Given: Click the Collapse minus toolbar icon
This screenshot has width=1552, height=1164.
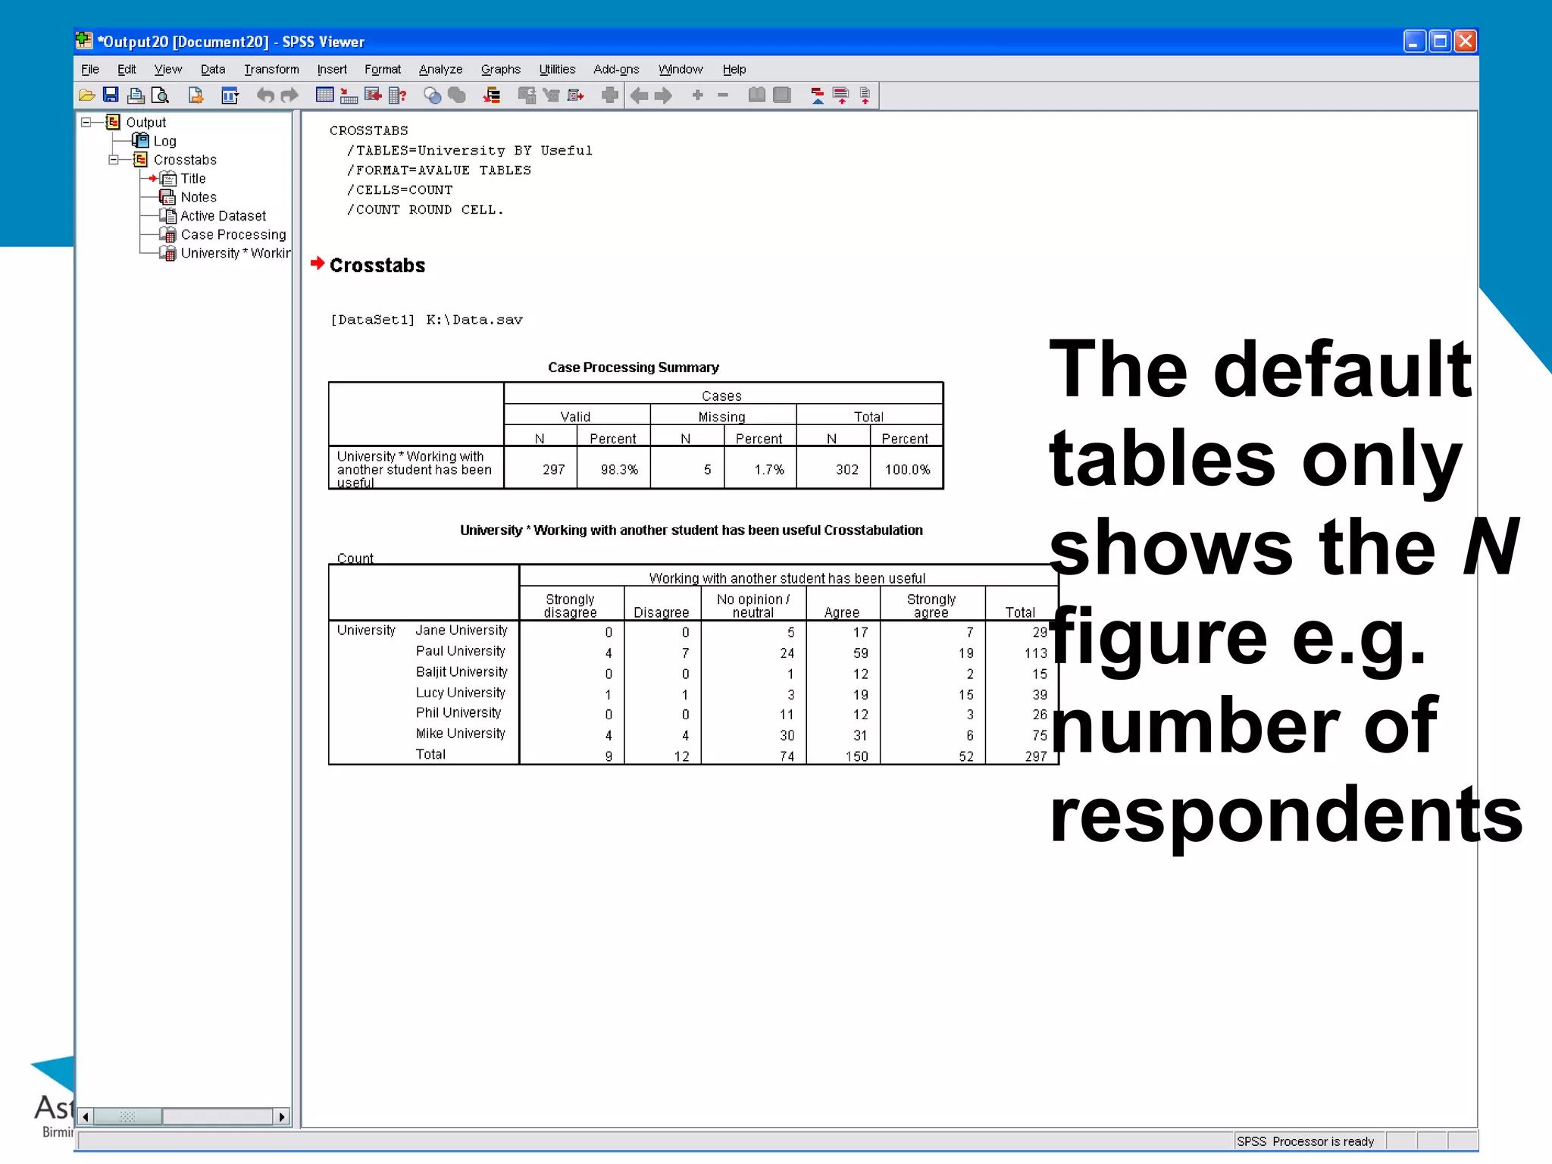Looking at the screenshot, I should (x=723, y=95).
